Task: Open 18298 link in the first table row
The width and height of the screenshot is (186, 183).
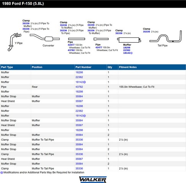Action: click(79, 72)
